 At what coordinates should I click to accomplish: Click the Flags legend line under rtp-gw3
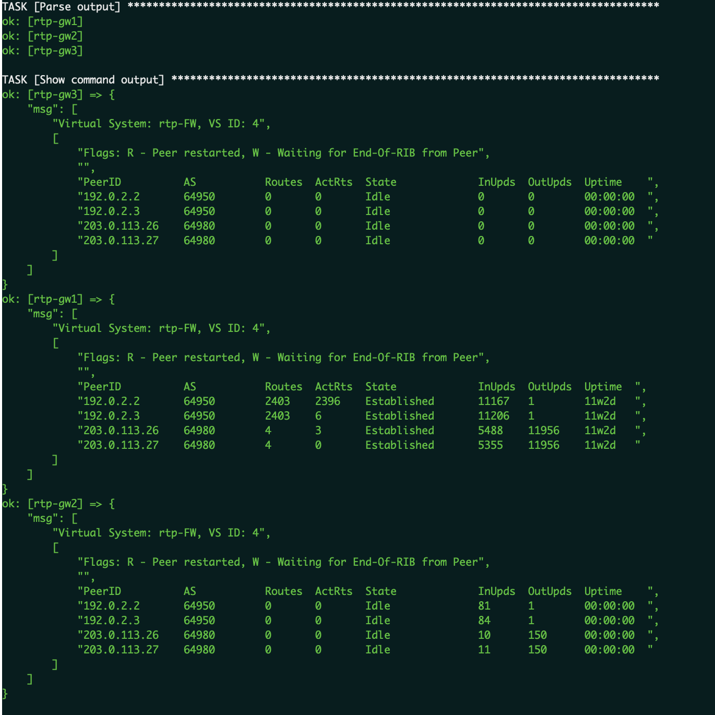pyautogui.click(x=283, y=153)
